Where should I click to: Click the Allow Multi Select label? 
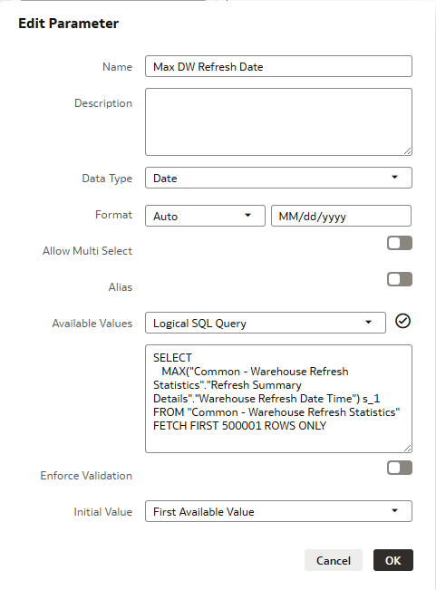[x=87, y=251]
